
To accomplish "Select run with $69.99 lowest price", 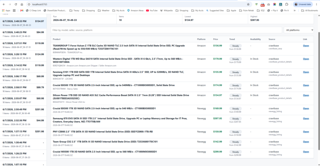I will point(23,78).
